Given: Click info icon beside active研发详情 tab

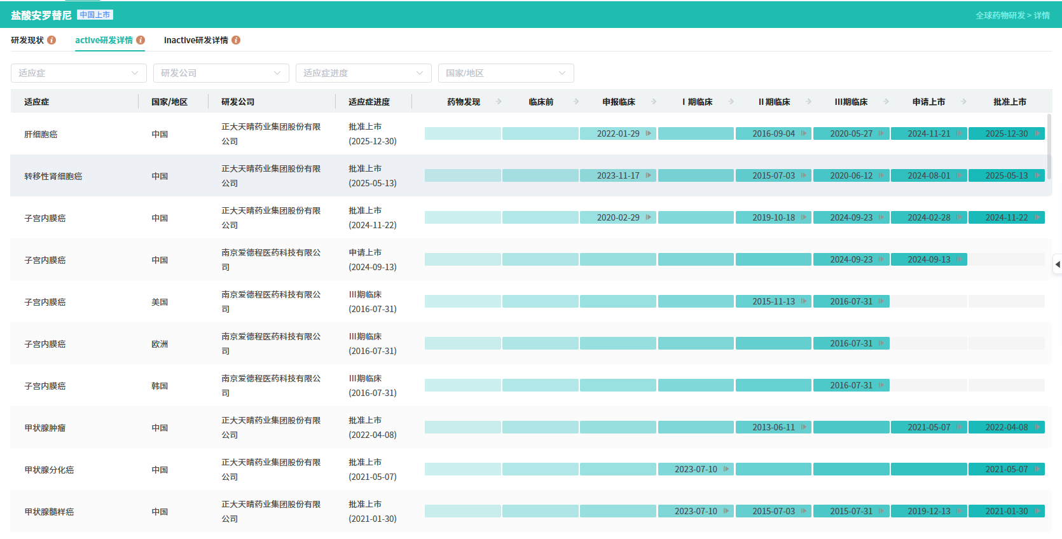Looking at the screenshot, I should tap(141, 40).
